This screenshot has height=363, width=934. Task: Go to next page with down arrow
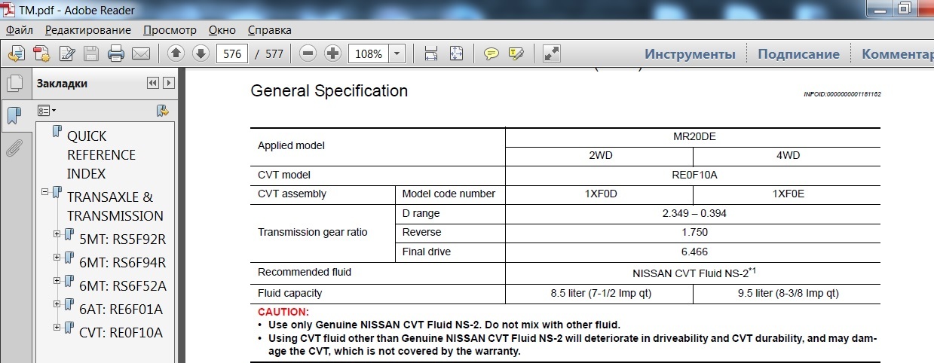pos(201,53)
